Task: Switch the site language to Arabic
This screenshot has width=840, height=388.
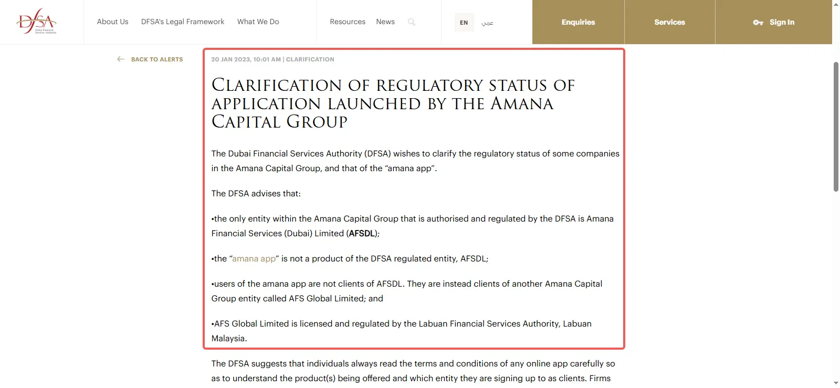Action: [x=488, y=23]
